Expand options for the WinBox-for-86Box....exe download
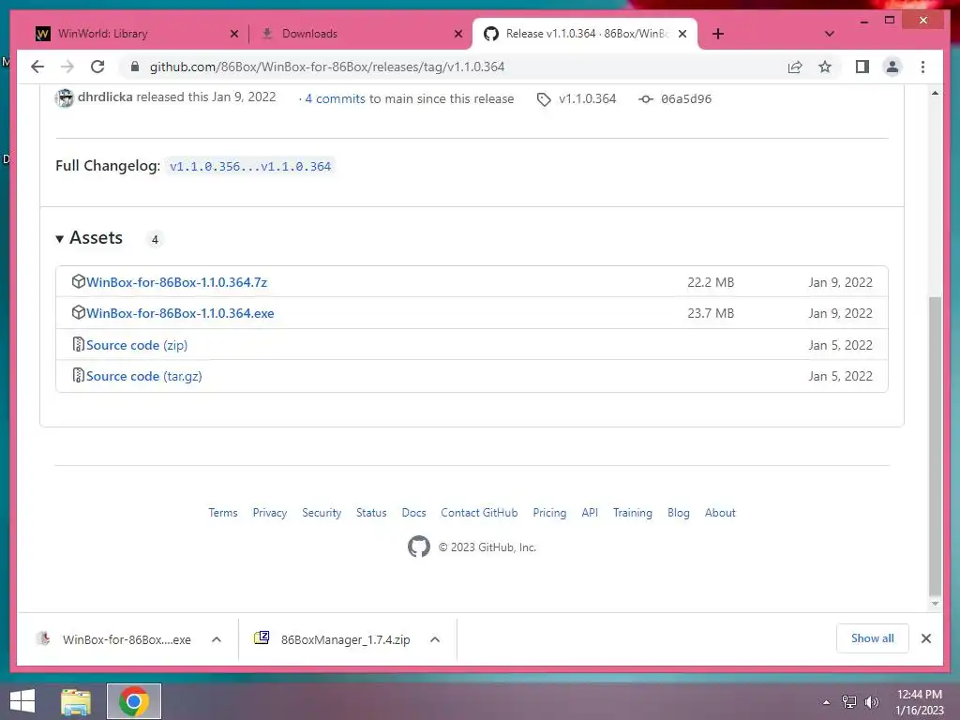Viewport: 960px width, 720px height. pos(217,639)
